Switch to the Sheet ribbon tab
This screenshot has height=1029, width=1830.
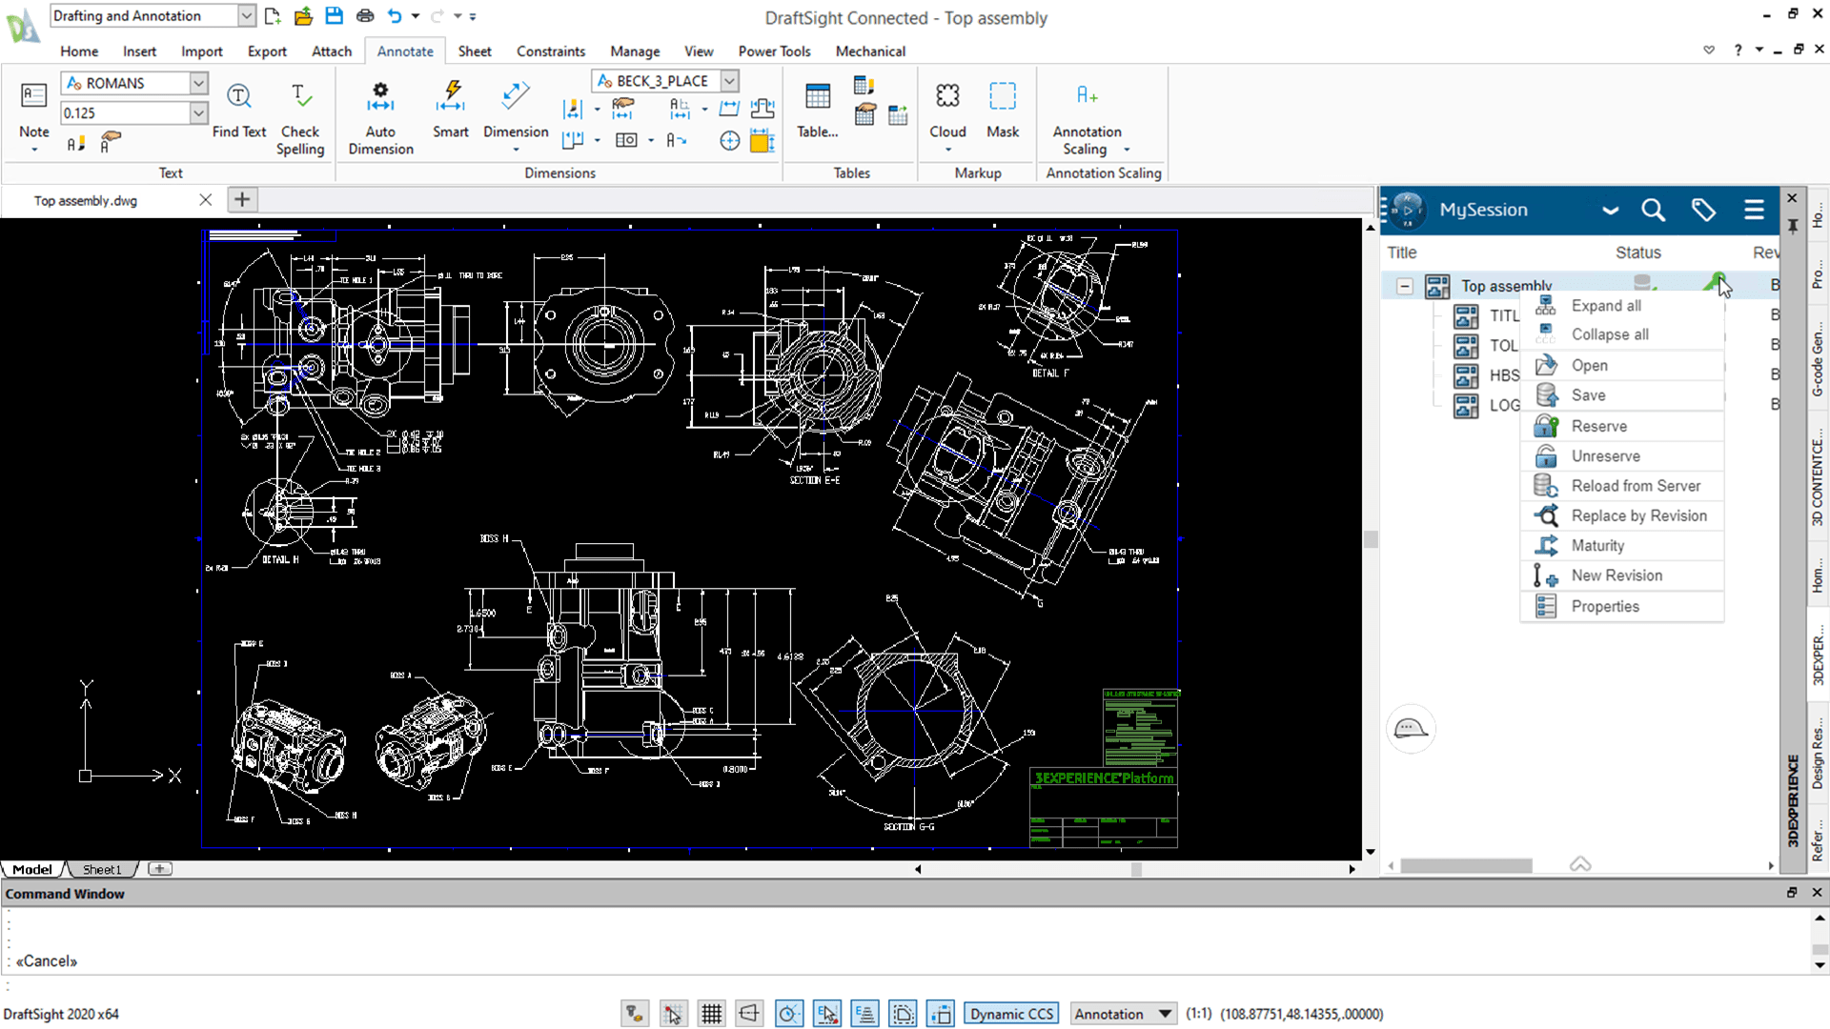[474, 51]
